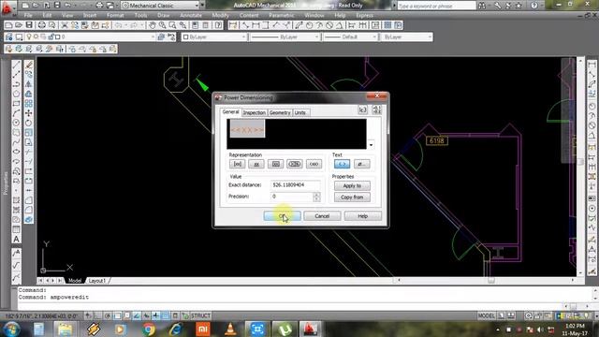599x337 pixels.
Task: Click the Help button in dialog
Action: tap(362, 216)
